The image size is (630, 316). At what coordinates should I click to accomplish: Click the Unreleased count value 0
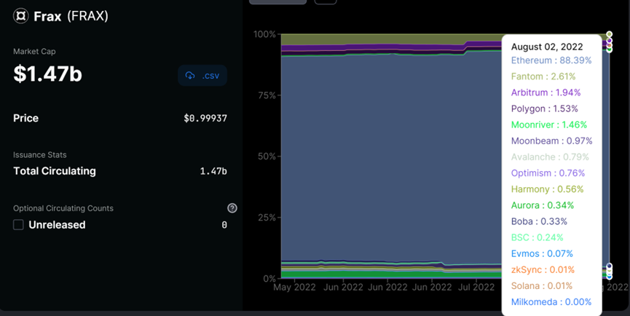tap(224, 225)
